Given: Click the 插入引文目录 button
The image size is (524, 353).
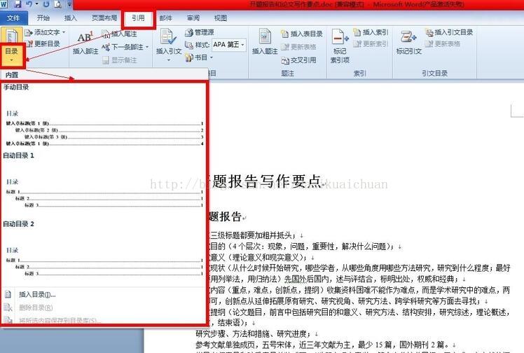Looking at the screenshot, I should click(x=449, y=32).
